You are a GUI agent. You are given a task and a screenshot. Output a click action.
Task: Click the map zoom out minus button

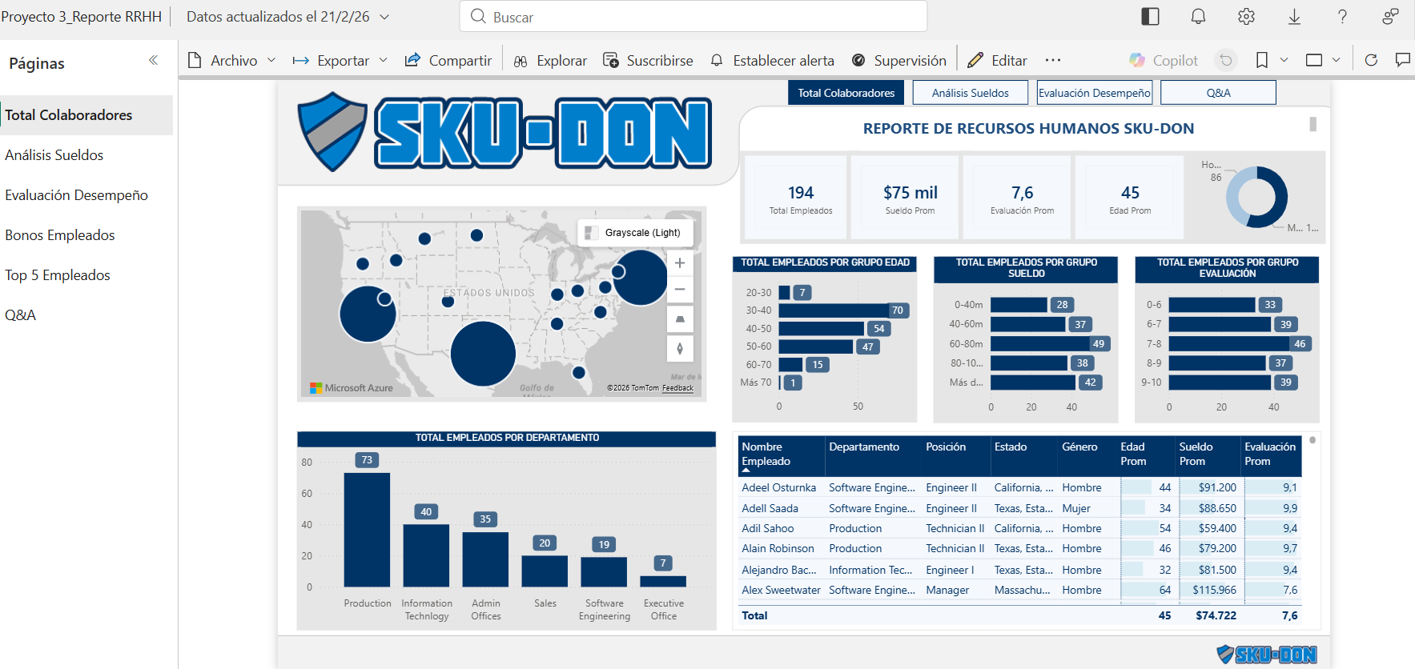tap(680, 290)
